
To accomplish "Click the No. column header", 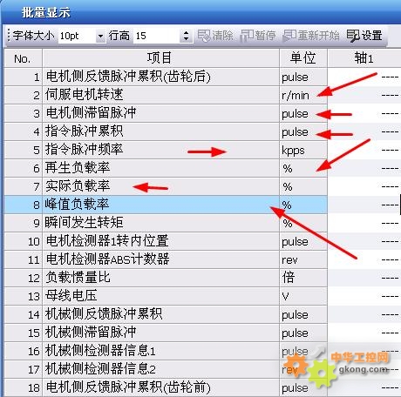I will pos(24,58).
